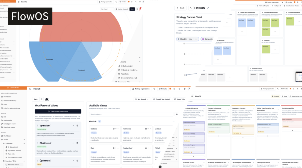Collapse the Sculpt section in sidebar
The height and width of the screenshot is (168, 302).
[x=24, y=139]
